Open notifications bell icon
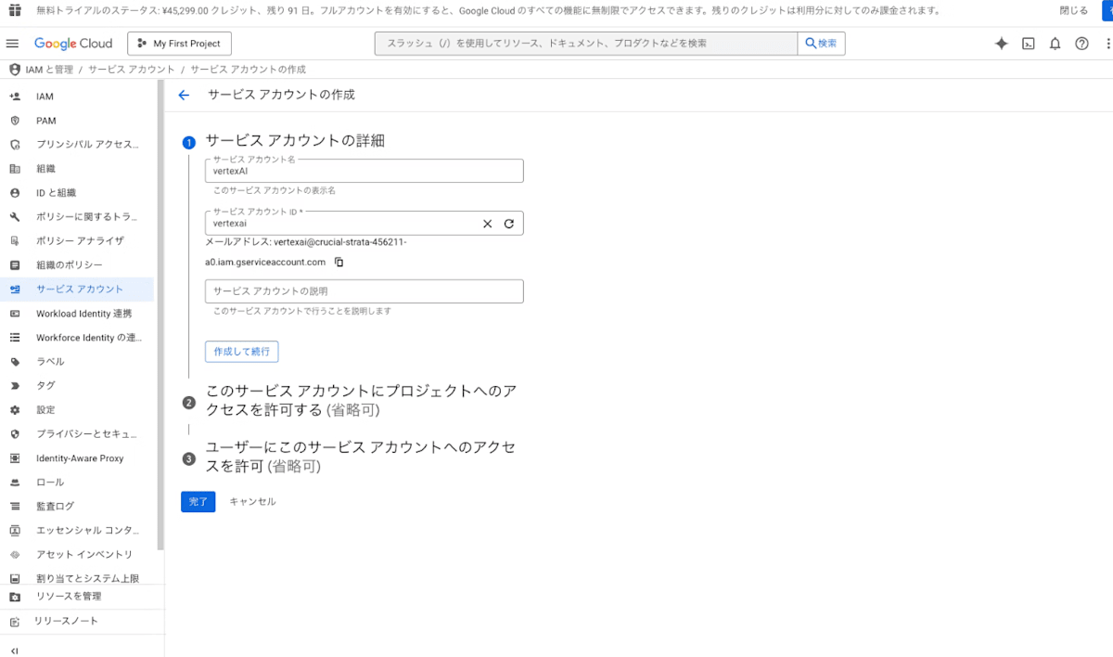The width and height of the screenshot is (1113, 657). coord(1055,44)
